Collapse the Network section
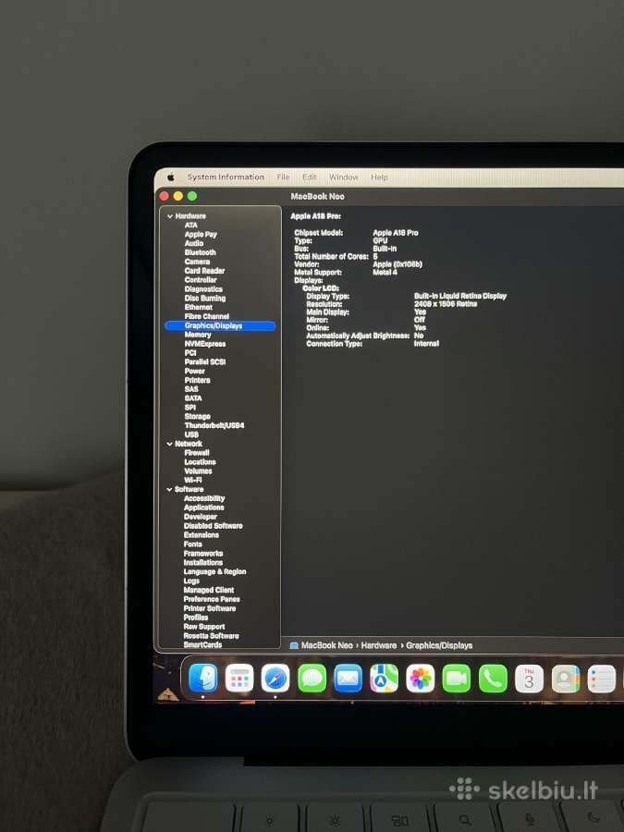 tap(169, 444)
